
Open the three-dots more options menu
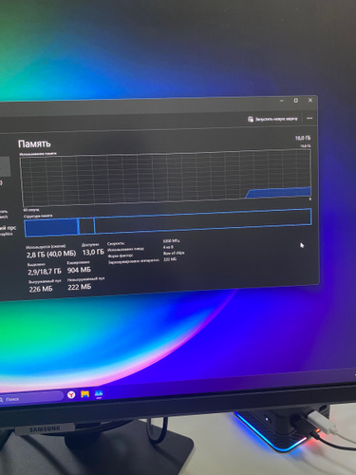click(309, 118)
